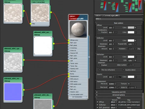Click the Displacement Max level spinner arrows
The height and width of the screenshot is (109, 145).
(x=116, y=88)
